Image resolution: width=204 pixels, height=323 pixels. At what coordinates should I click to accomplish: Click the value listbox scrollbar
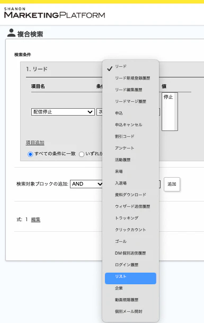tap(176, 111)
